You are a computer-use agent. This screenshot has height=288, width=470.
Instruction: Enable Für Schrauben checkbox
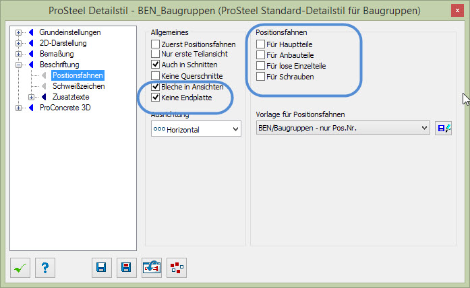(x=260, y=77)
